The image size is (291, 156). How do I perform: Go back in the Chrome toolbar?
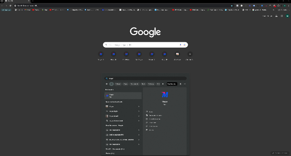(x=2, y=6)
